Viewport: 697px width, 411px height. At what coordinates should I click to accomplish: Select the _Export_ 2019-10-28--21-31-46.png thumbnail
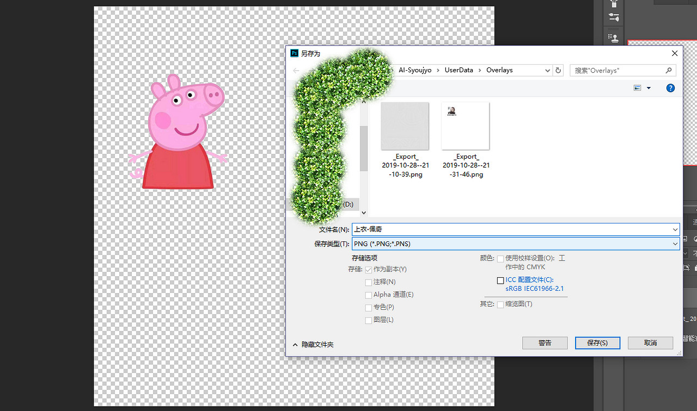coord(466,126)
